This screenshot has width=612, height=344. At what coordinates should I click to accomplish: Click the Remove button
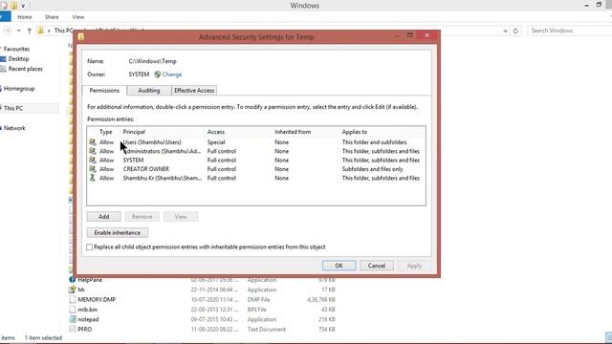(x=142, y=217)
